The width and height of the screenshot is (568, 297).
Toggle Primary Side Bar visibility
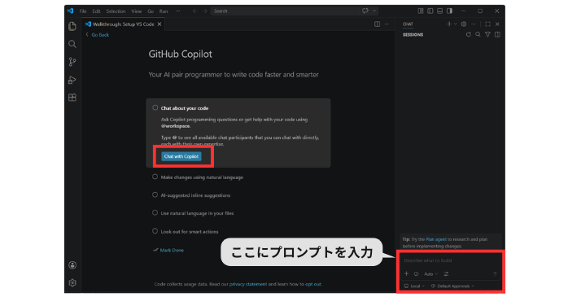430,11
